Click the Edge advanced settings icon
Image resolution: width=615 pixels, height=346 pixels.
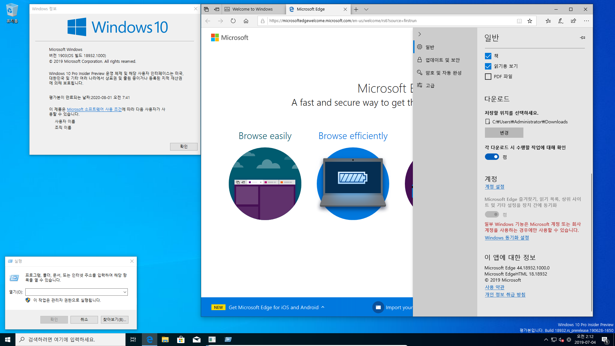tap(419, 85)
